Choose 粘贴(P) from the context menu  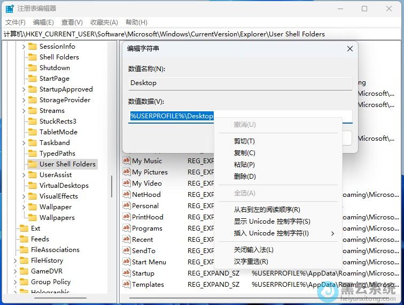(x=244, y=165)
